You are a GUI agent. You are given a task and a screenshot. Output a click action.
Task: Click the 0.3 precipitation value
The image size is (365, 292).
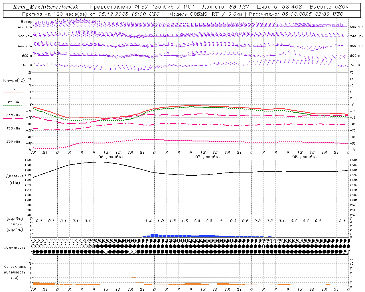(x=257, y=221)
